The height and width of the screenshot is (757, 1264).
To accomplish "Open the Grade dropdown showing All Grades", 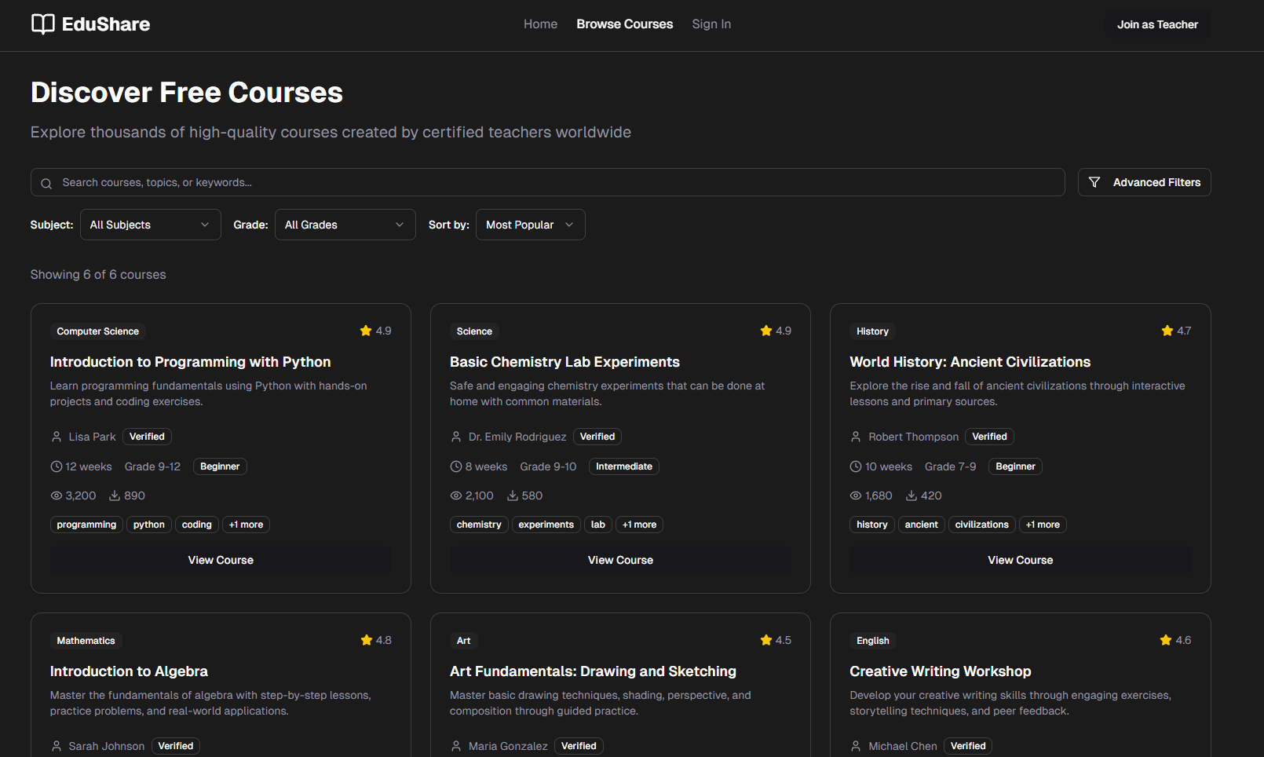I will [345, 225].
